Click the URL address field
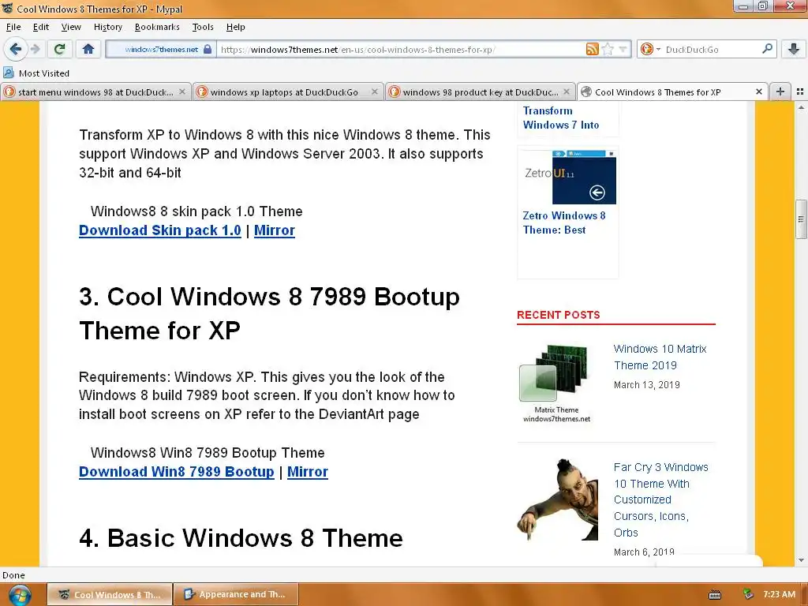The image size is (808, 606). (401, 50)
